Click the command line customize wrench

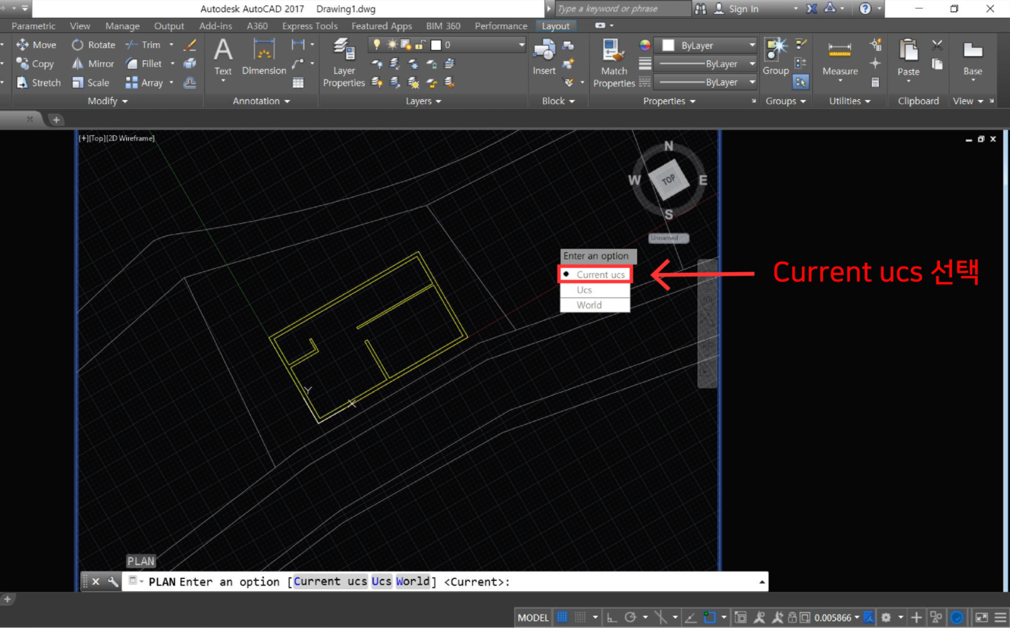click(112, 581)
